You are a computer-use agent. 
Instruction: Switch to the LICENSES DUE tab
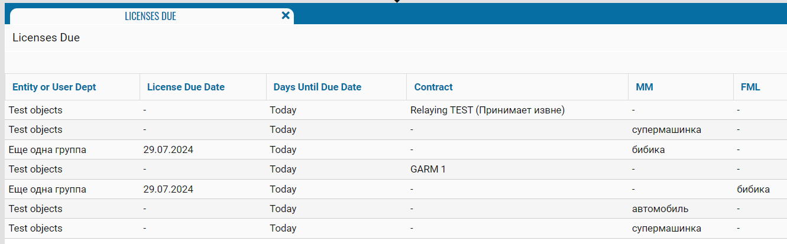(150, 17)
